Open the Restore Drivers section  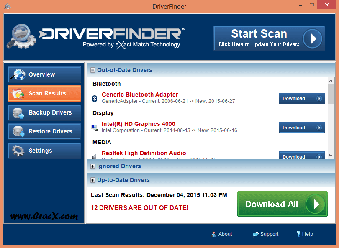(44, 131)
